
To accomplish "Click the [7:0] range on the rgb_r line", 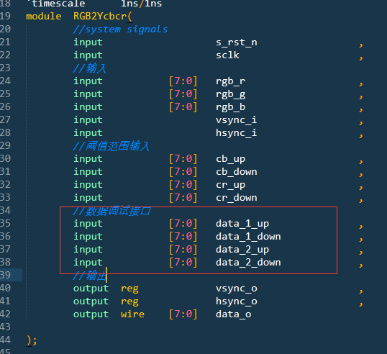I will pos(183,81).
